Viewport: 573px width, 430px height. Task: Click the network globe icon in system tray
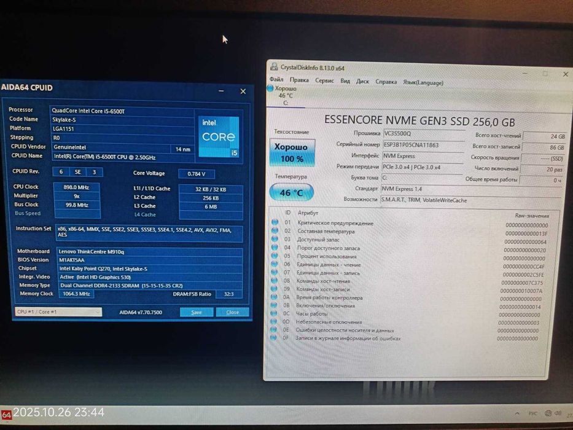click(548, 413)
